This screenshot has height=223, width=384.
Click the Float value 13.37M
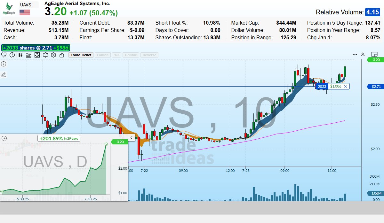pyautogui.click(x=136, y=37)
